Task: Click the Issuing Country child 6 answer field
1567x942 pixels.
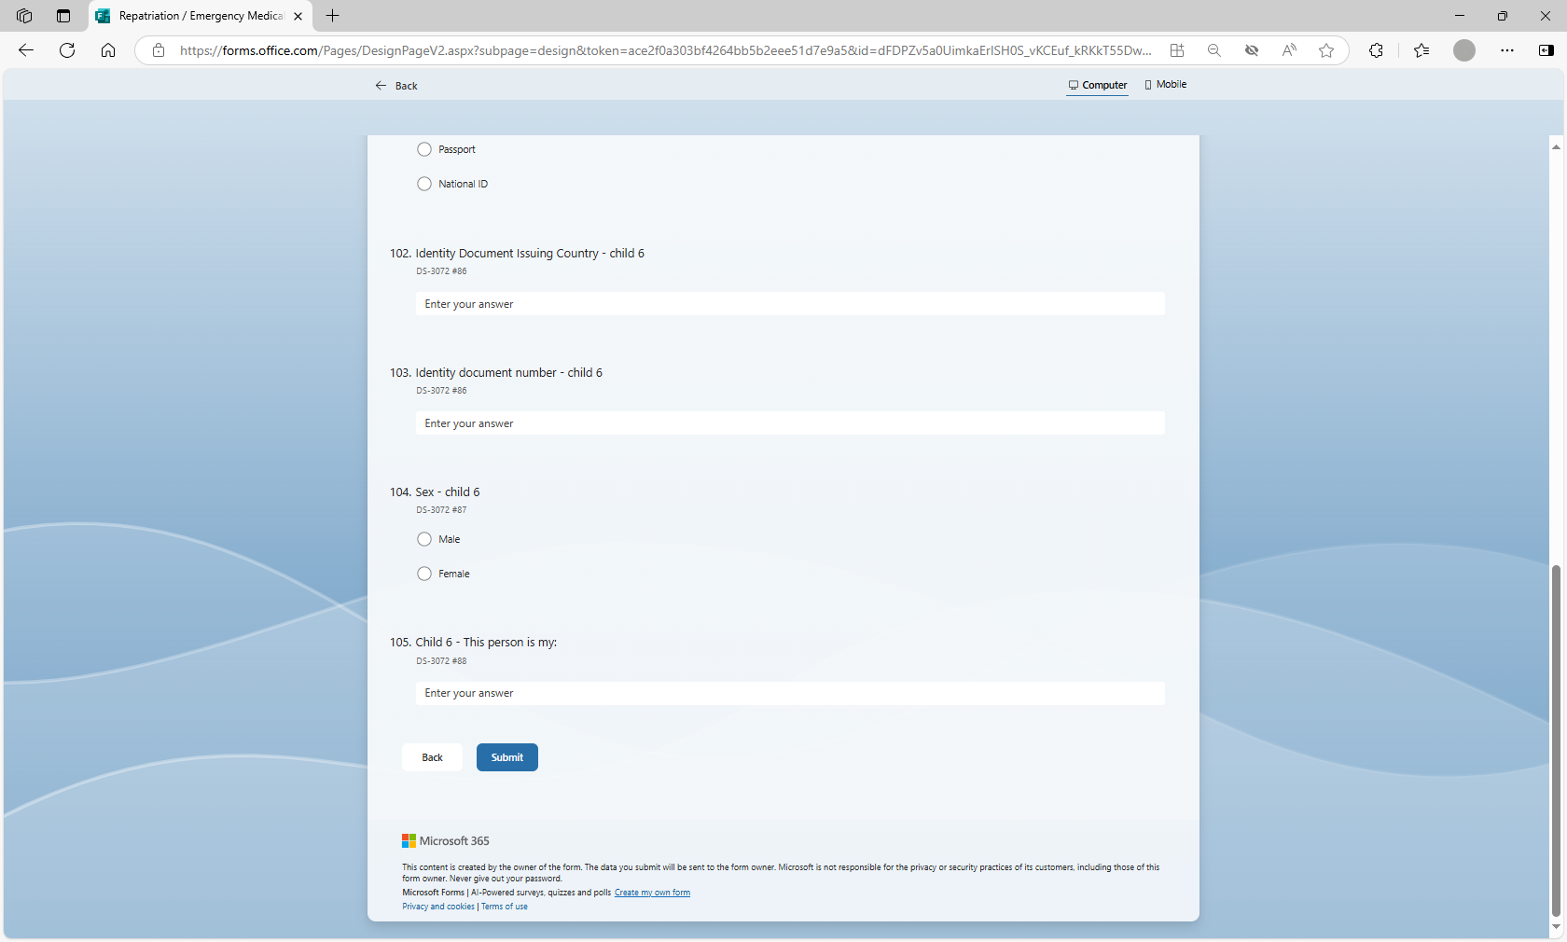Action: click(x=789, y=304)
